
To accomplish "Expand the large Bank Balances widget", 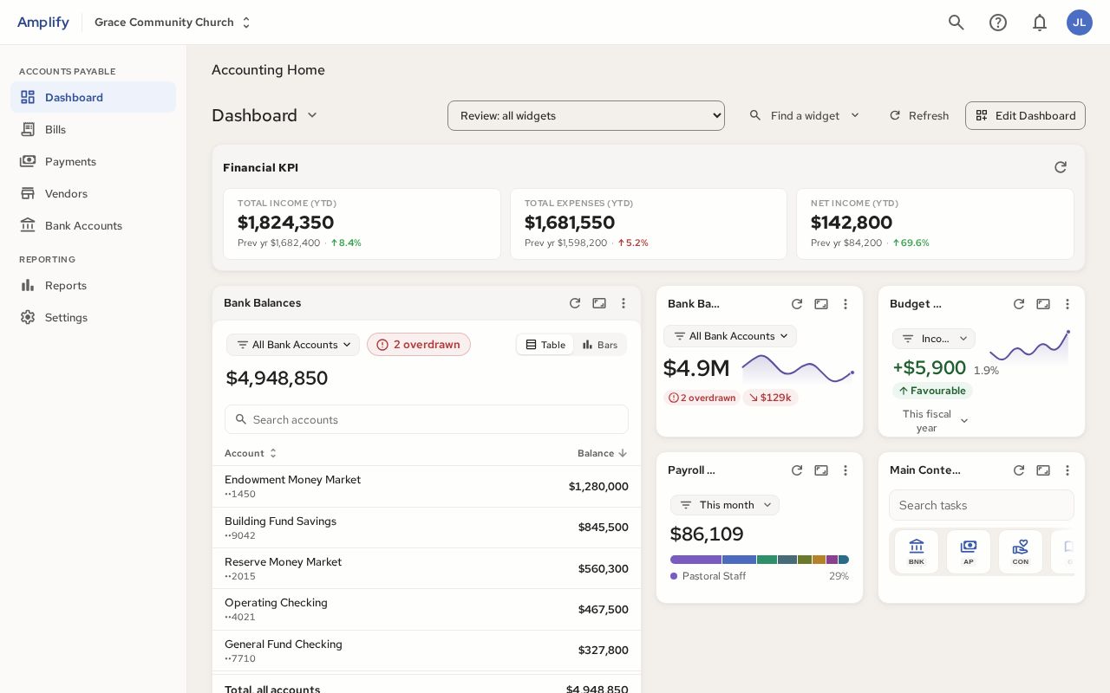I will (599, 303).
